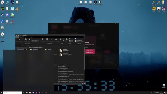Click the Быстрый доступ address bar

tap(46, 45)
